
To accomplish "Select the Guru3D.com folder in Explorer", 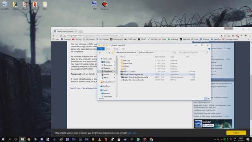I will pos(128,64).
